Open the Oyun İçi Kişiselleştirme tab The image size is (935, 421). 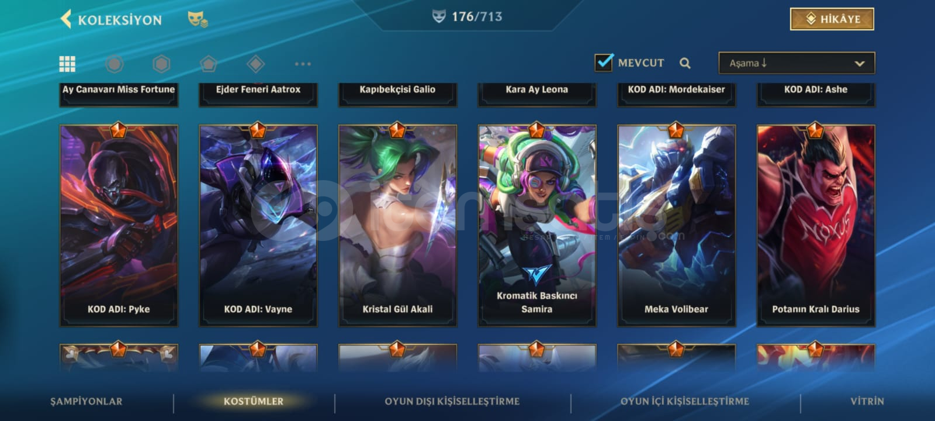(684, 401)
